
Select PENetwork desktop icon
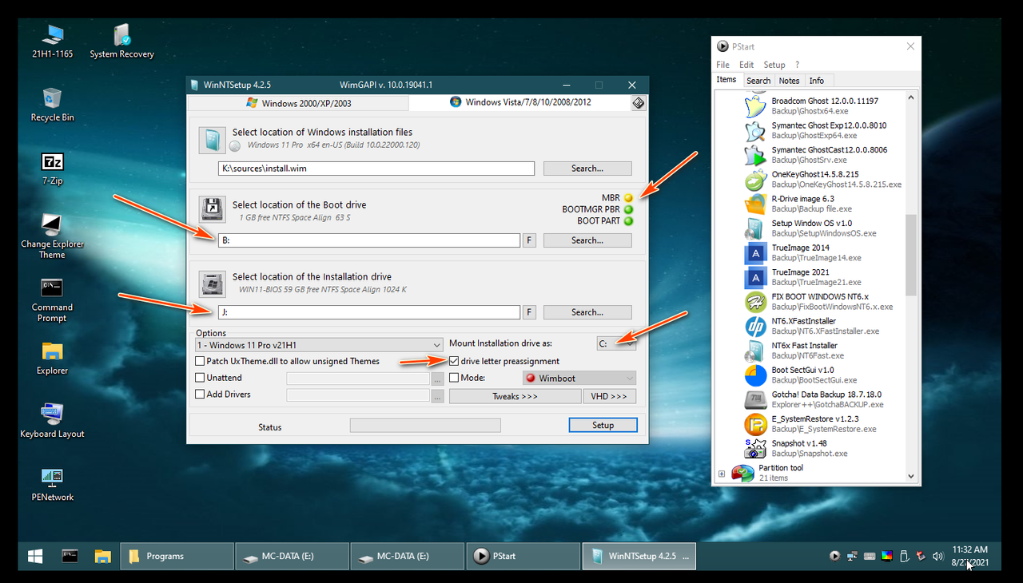tap(52, 484)
